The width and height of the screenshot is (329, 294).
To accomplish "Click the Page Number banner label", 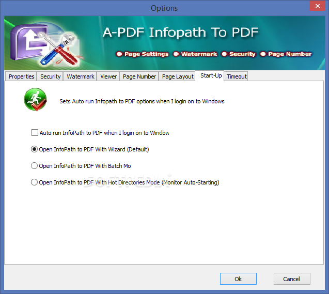I will 290,54.
